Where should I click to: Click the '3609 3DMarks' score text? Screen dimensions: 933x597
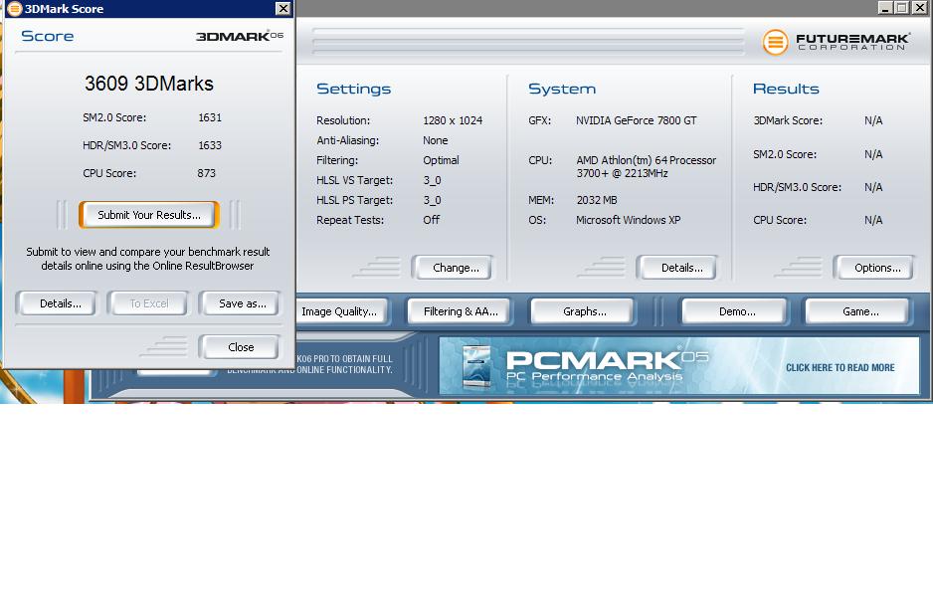tap(149, 84)
